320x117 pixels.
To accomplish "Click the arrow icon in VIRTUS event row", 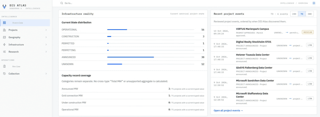I will 287,32.
